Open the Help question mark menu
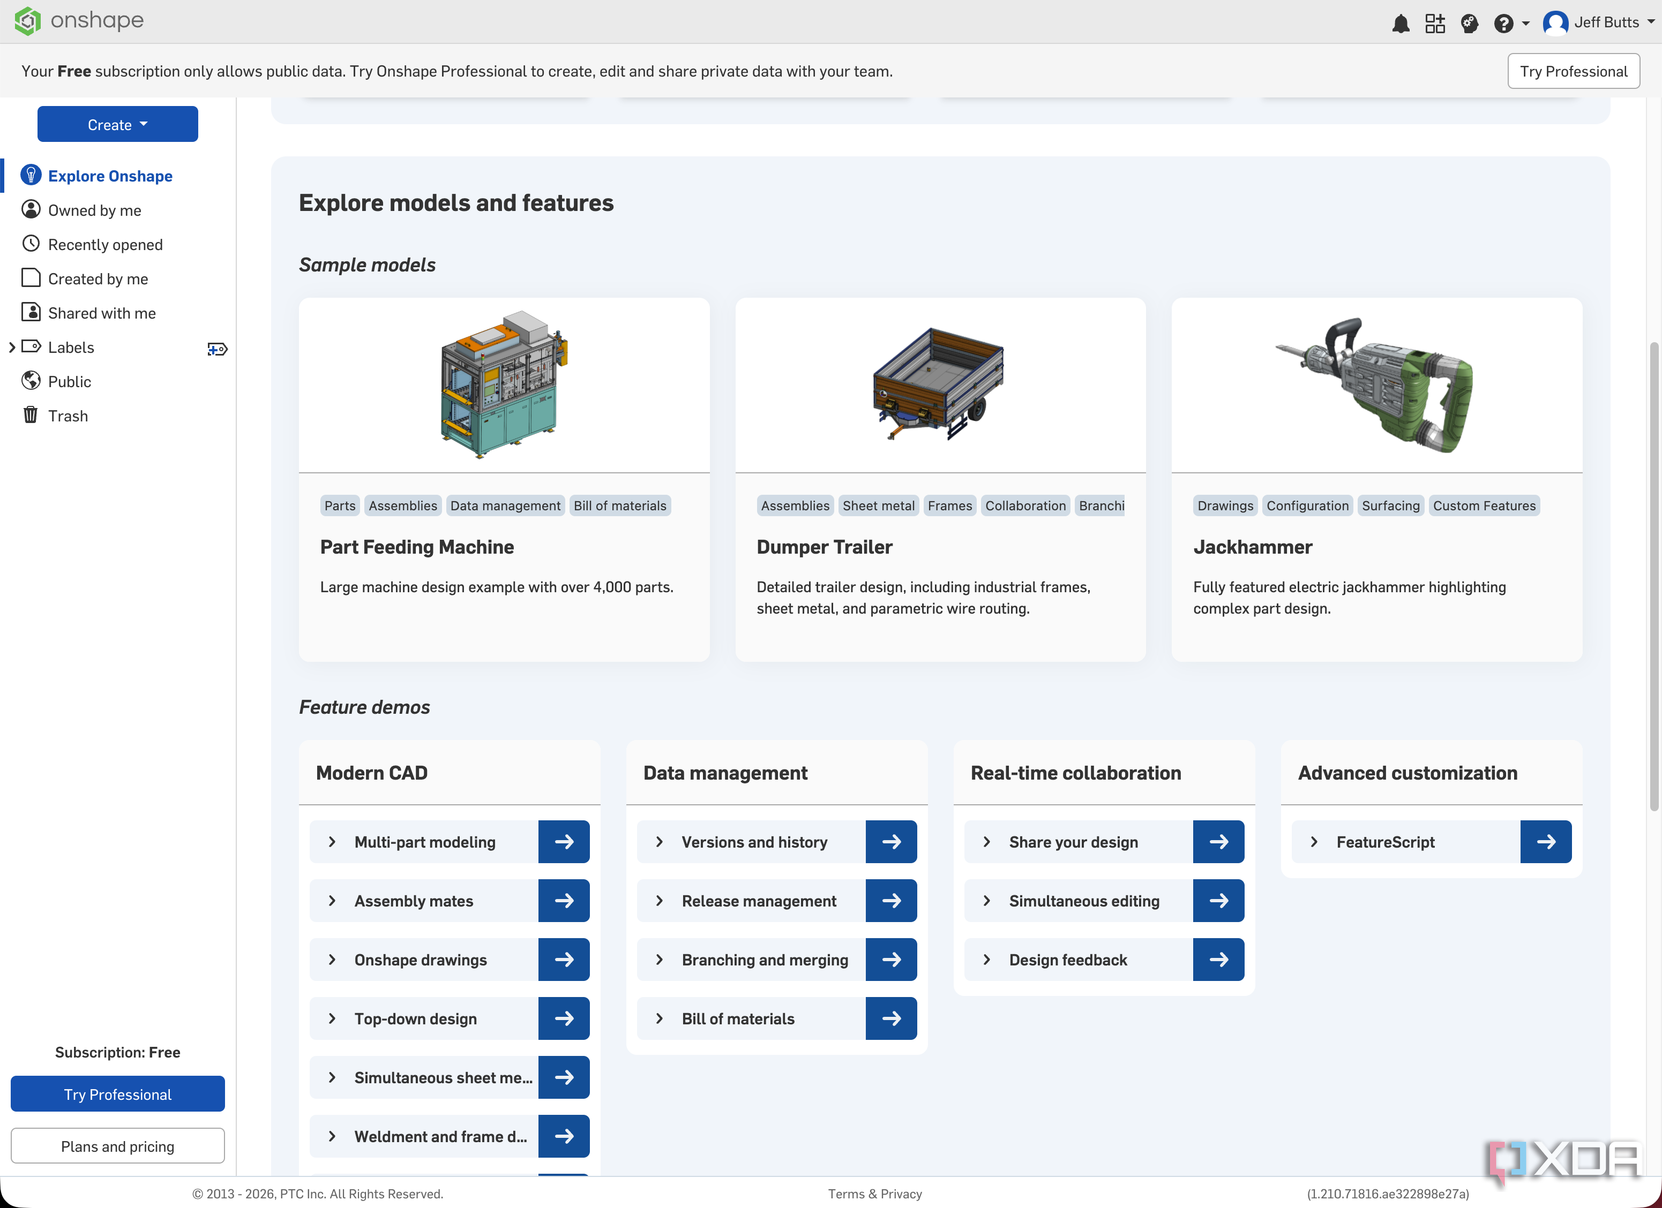Viewport: 1662px width, 1208px height. point(1511,24)
